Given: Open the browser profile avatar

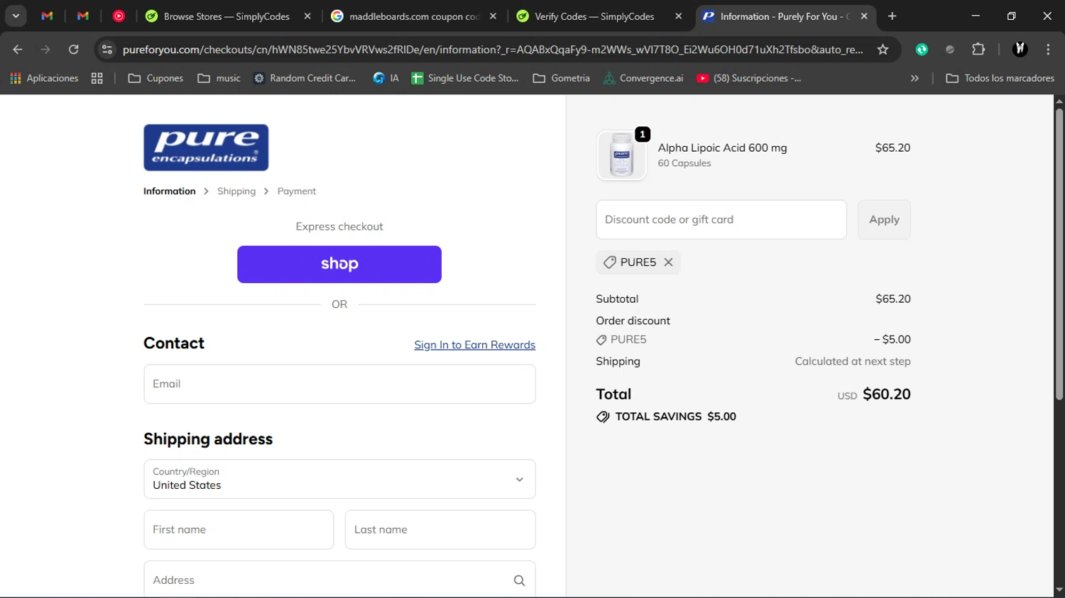Looking at the screenshot, I should (1020, 49).
